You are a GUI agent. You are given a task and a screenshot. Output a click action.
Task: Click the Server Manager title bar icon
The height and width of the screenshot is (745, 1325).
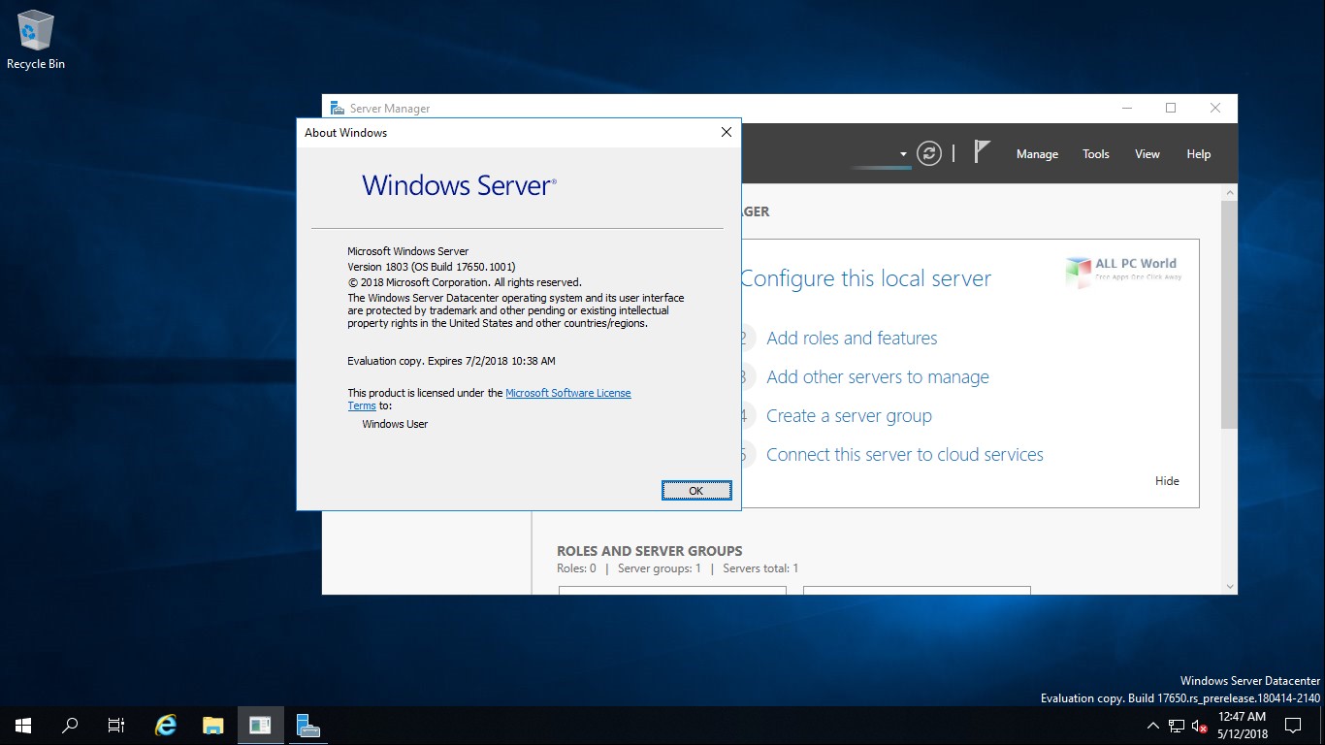337,108
